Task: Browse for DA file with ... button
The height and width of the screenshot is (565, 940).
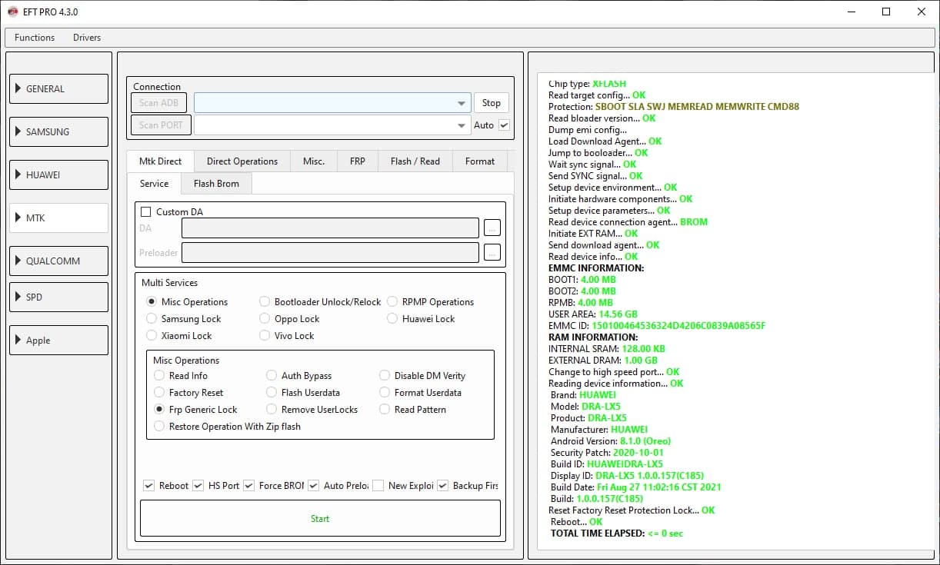Action: pyautogui.click(x=492, y=228)
